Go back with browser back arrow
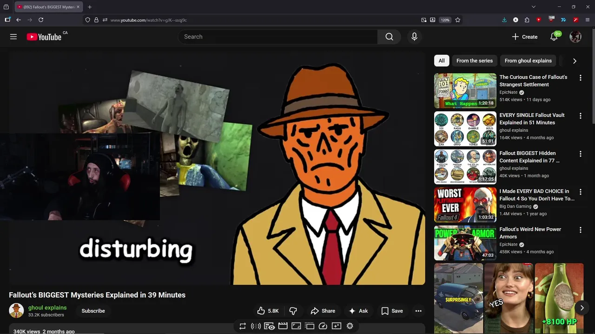The image size is (595, 334). click(x=19, y=20)
